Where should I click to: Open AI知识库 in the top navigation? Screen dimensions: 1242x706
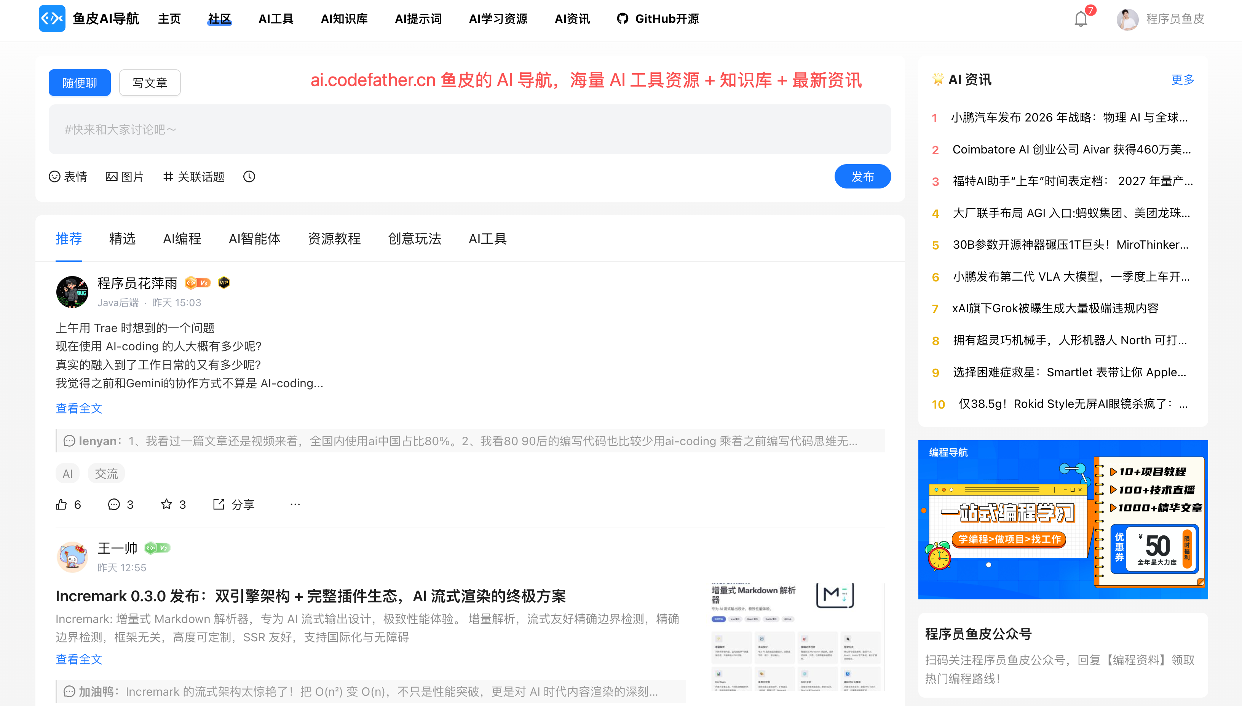[344, 19]
